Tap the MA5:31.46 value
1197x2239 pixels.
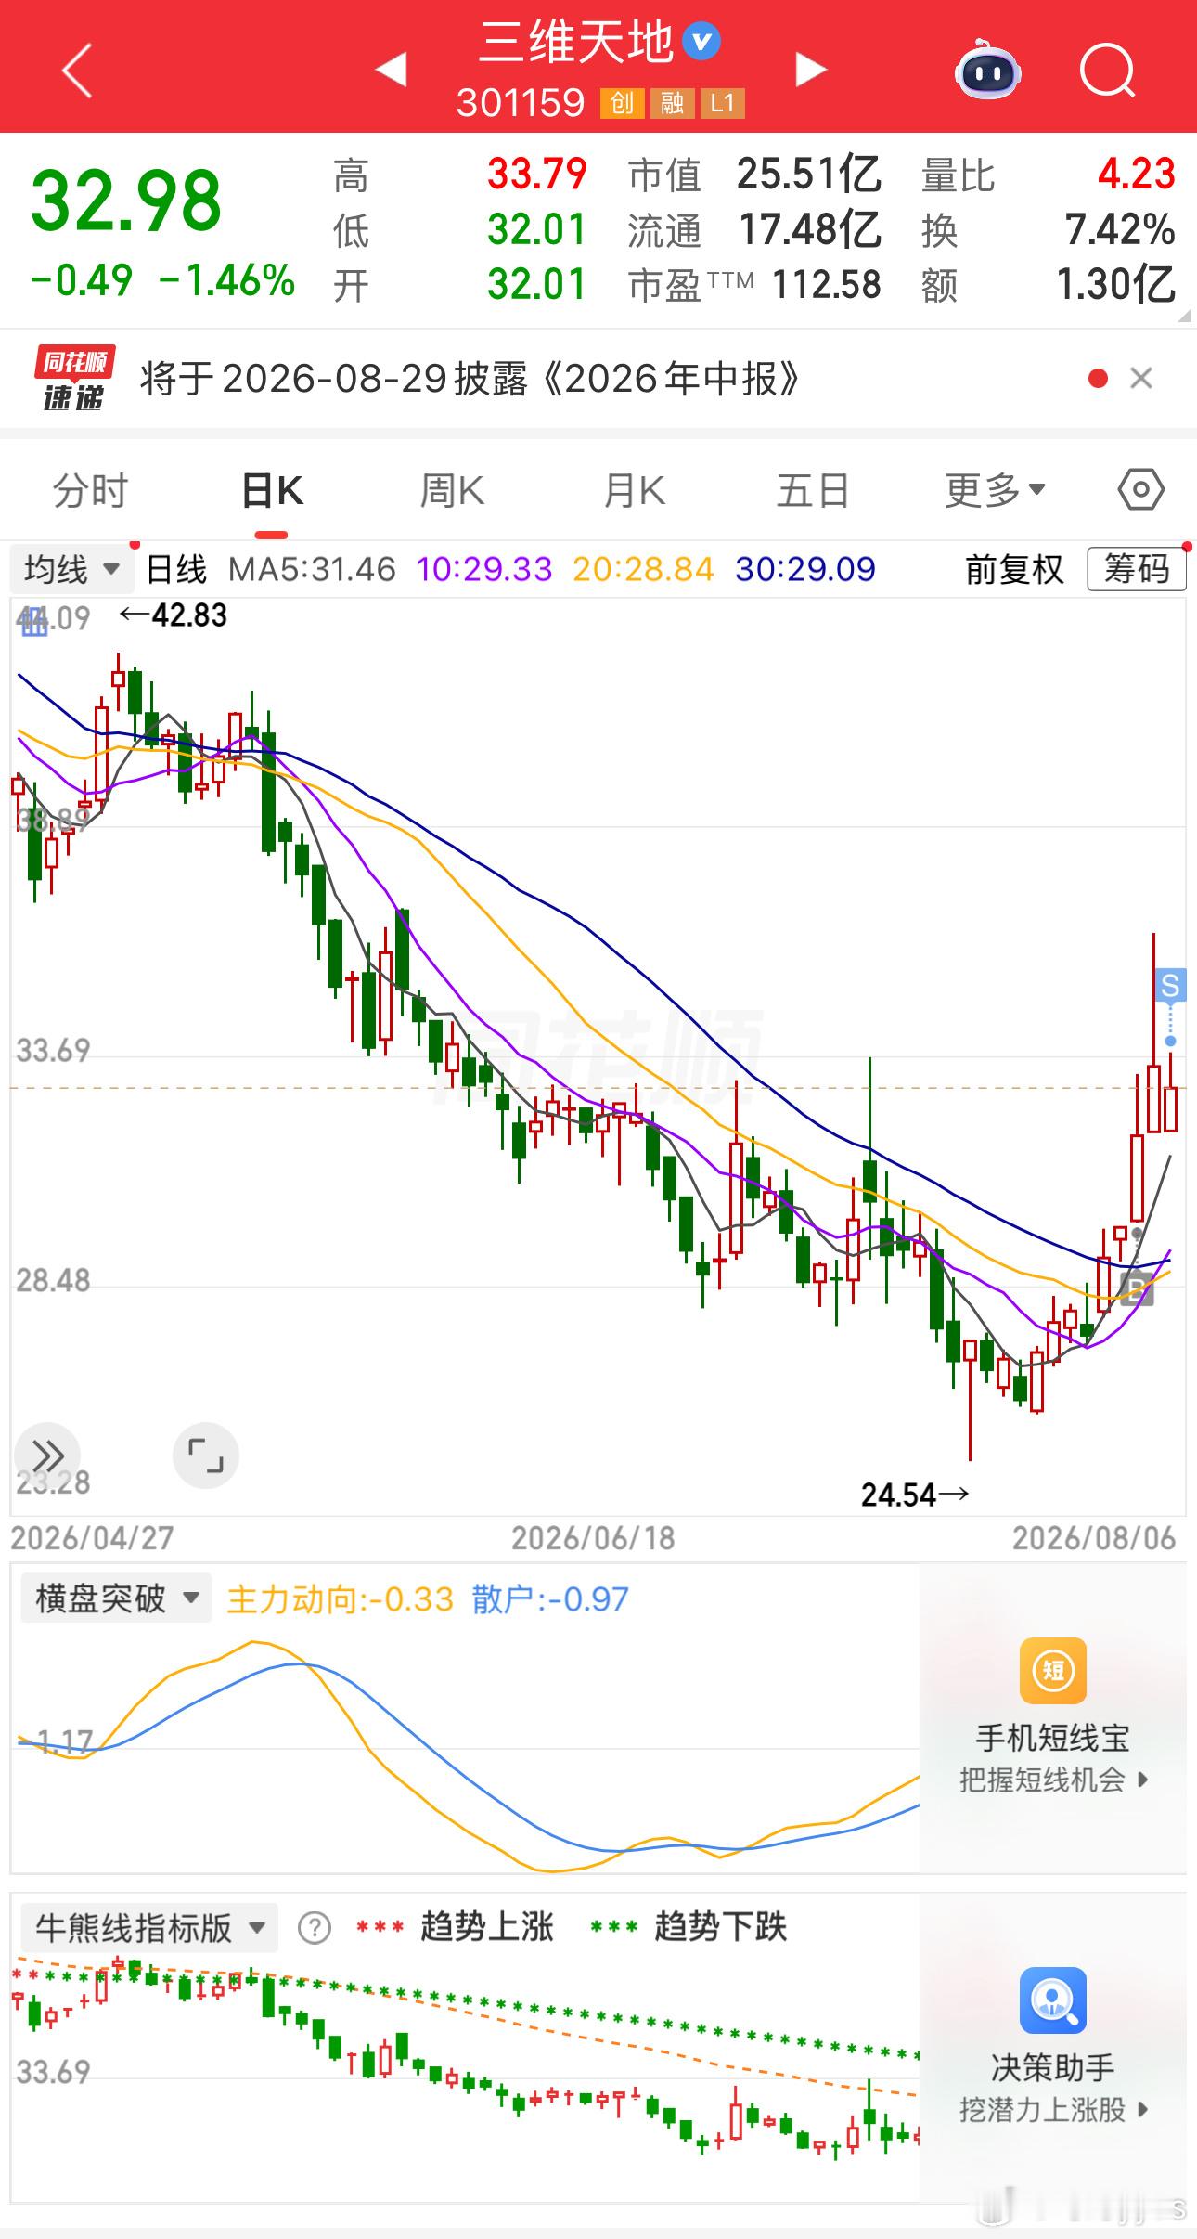pyautogui.click(x=312, y=569)
